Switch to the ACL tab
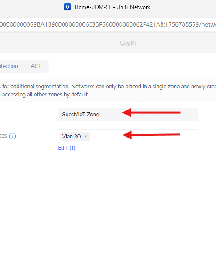 [x=36, y=66]
